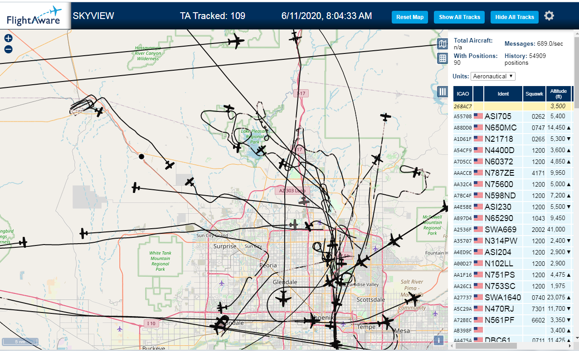Select aircraft ASI204 in list
This screenshot has width=579, height=351.
pos(513,252)
